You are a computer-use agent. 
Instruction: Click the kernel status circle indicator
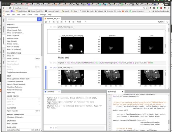(x=167, y=22)
